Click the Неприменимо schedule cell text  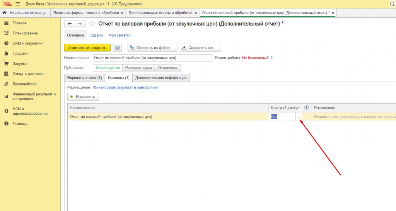click(x=355, y=117)
